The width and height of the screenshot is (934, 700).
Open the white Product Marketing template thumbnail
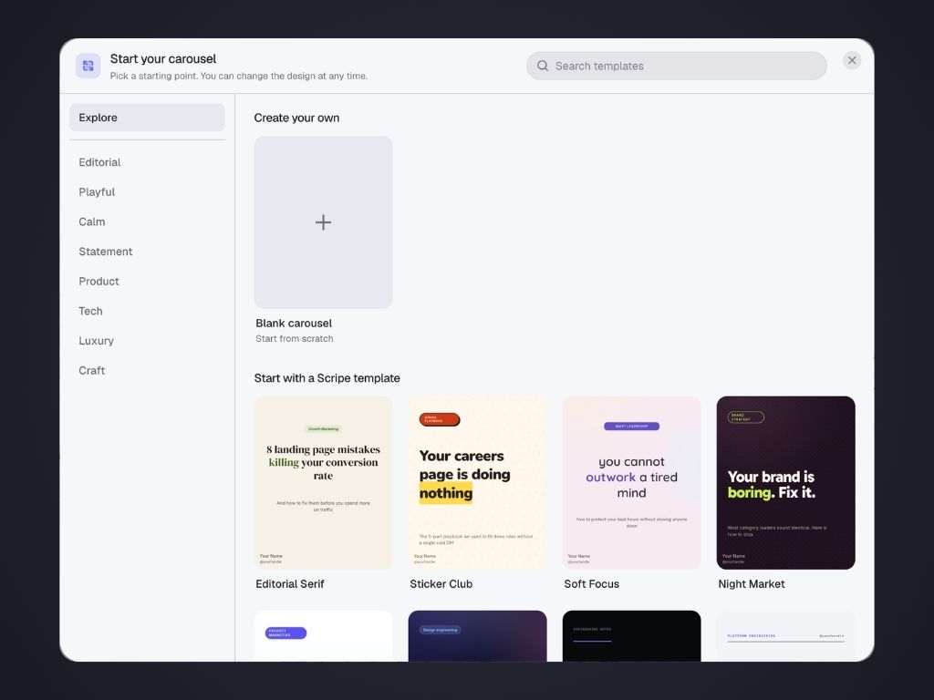tap(324, 635)
